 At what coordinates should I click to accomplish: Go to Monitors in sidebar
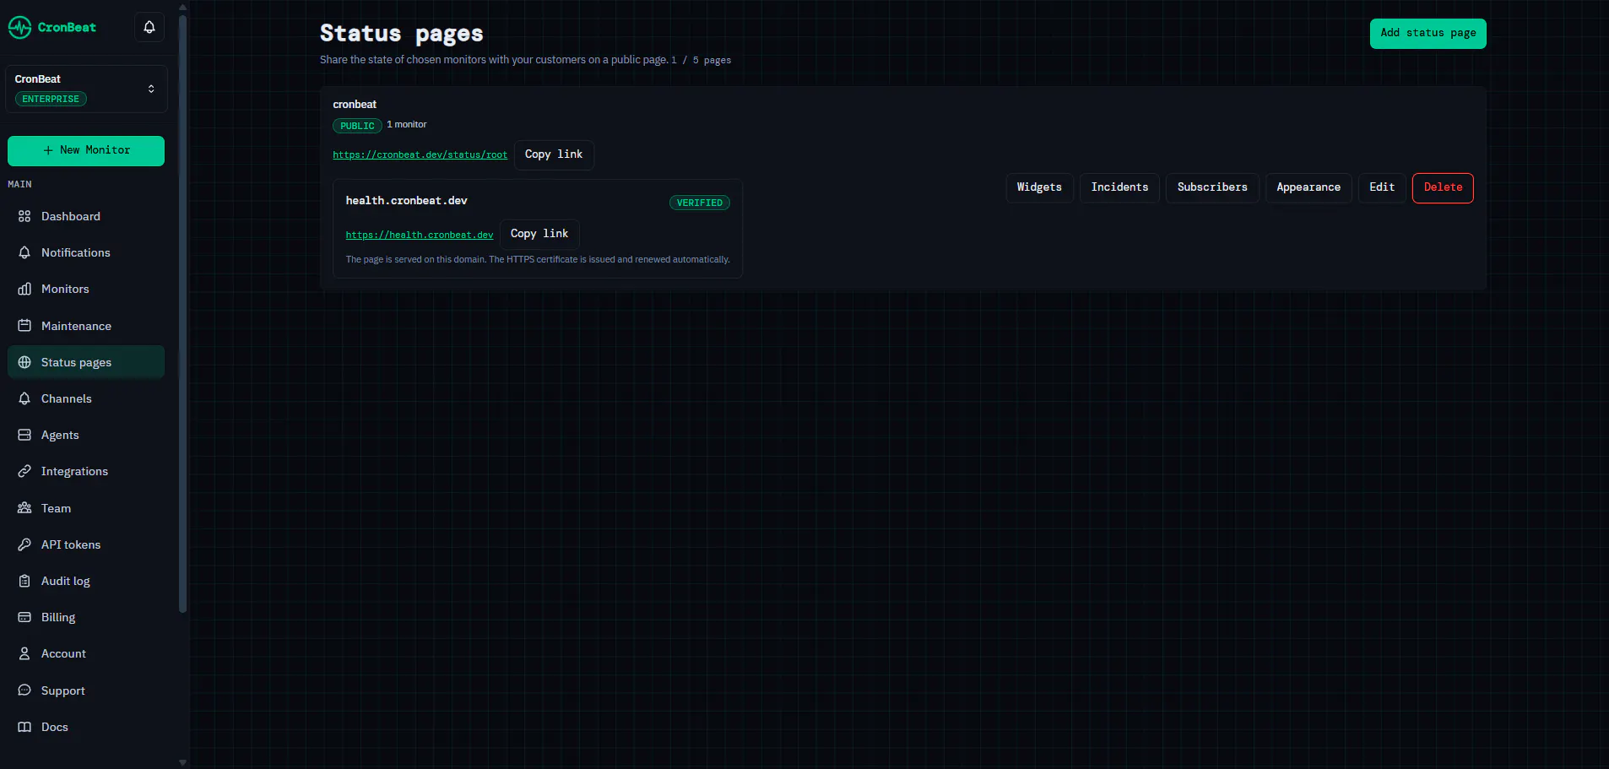[x=86, y=289]
